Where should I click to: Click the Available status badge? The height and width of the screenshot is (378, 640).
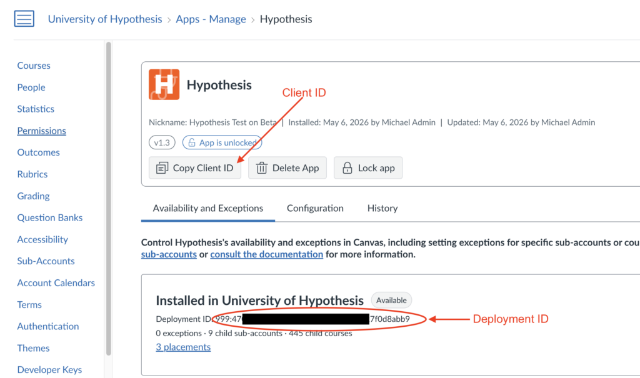(x=391, y=301)
